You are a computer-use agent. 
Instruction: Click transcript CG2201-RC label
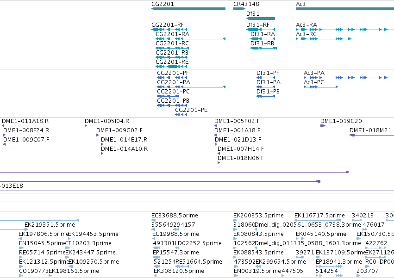point(172,43)
